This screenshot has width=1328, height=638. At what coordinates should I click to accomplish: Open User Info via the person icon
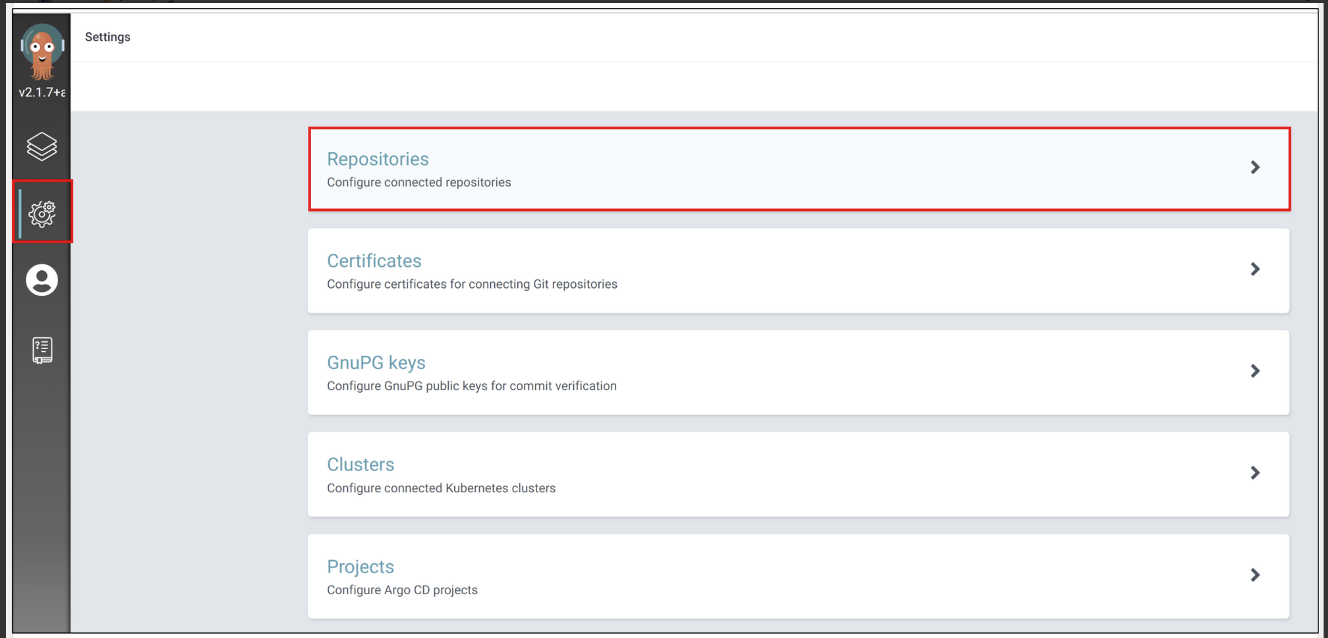click(x=42, y=280)
